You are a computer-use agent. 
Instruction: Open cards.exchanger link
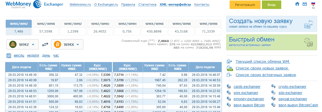(247, 87)
